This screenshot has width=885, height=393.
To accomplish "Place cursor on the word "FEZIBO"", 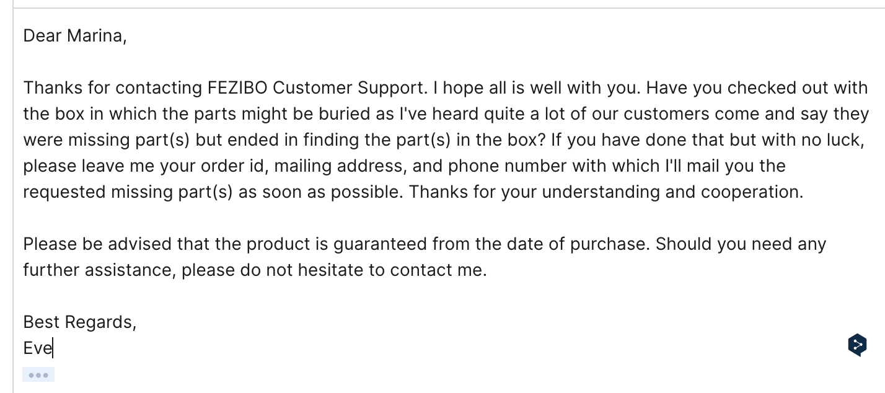I will 237,88.
